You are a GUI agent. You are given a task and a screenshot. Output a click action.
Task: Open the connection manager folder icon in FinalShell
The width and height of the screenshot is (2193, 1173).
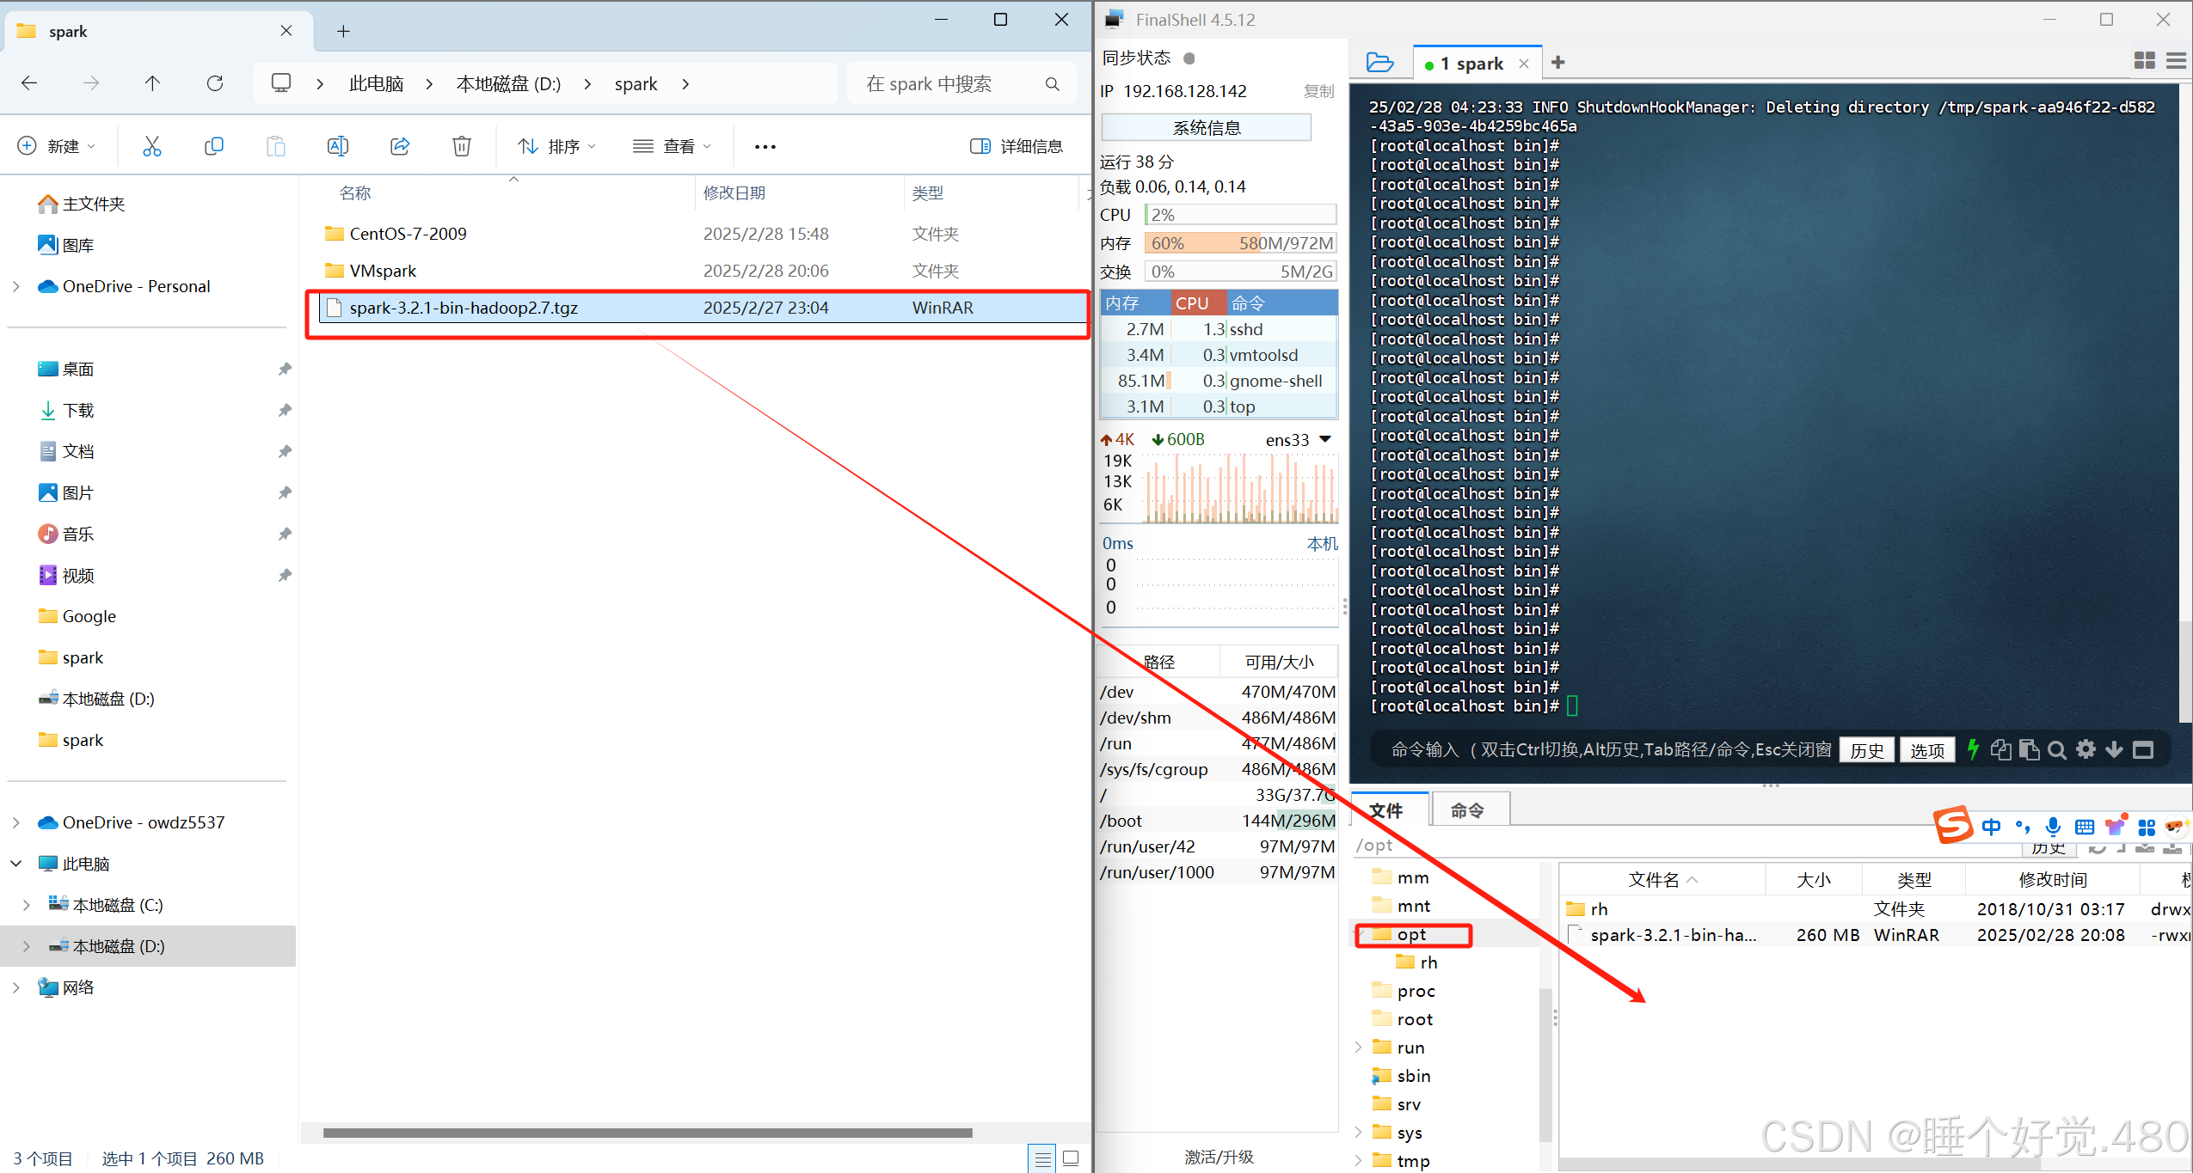(x=1379, y=61)
